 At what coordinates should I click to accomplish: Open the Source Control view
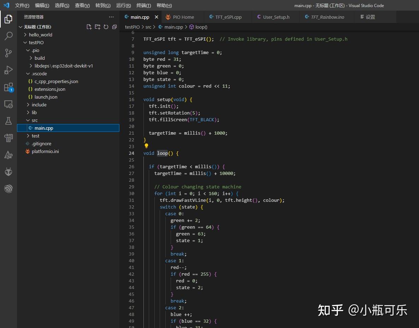pyautogui.click(x=8, y=53)
